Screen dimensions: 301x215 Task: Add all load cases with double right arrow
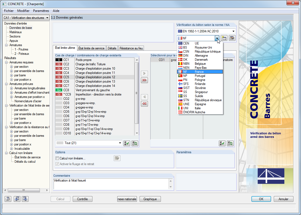[x=144, y=80]
